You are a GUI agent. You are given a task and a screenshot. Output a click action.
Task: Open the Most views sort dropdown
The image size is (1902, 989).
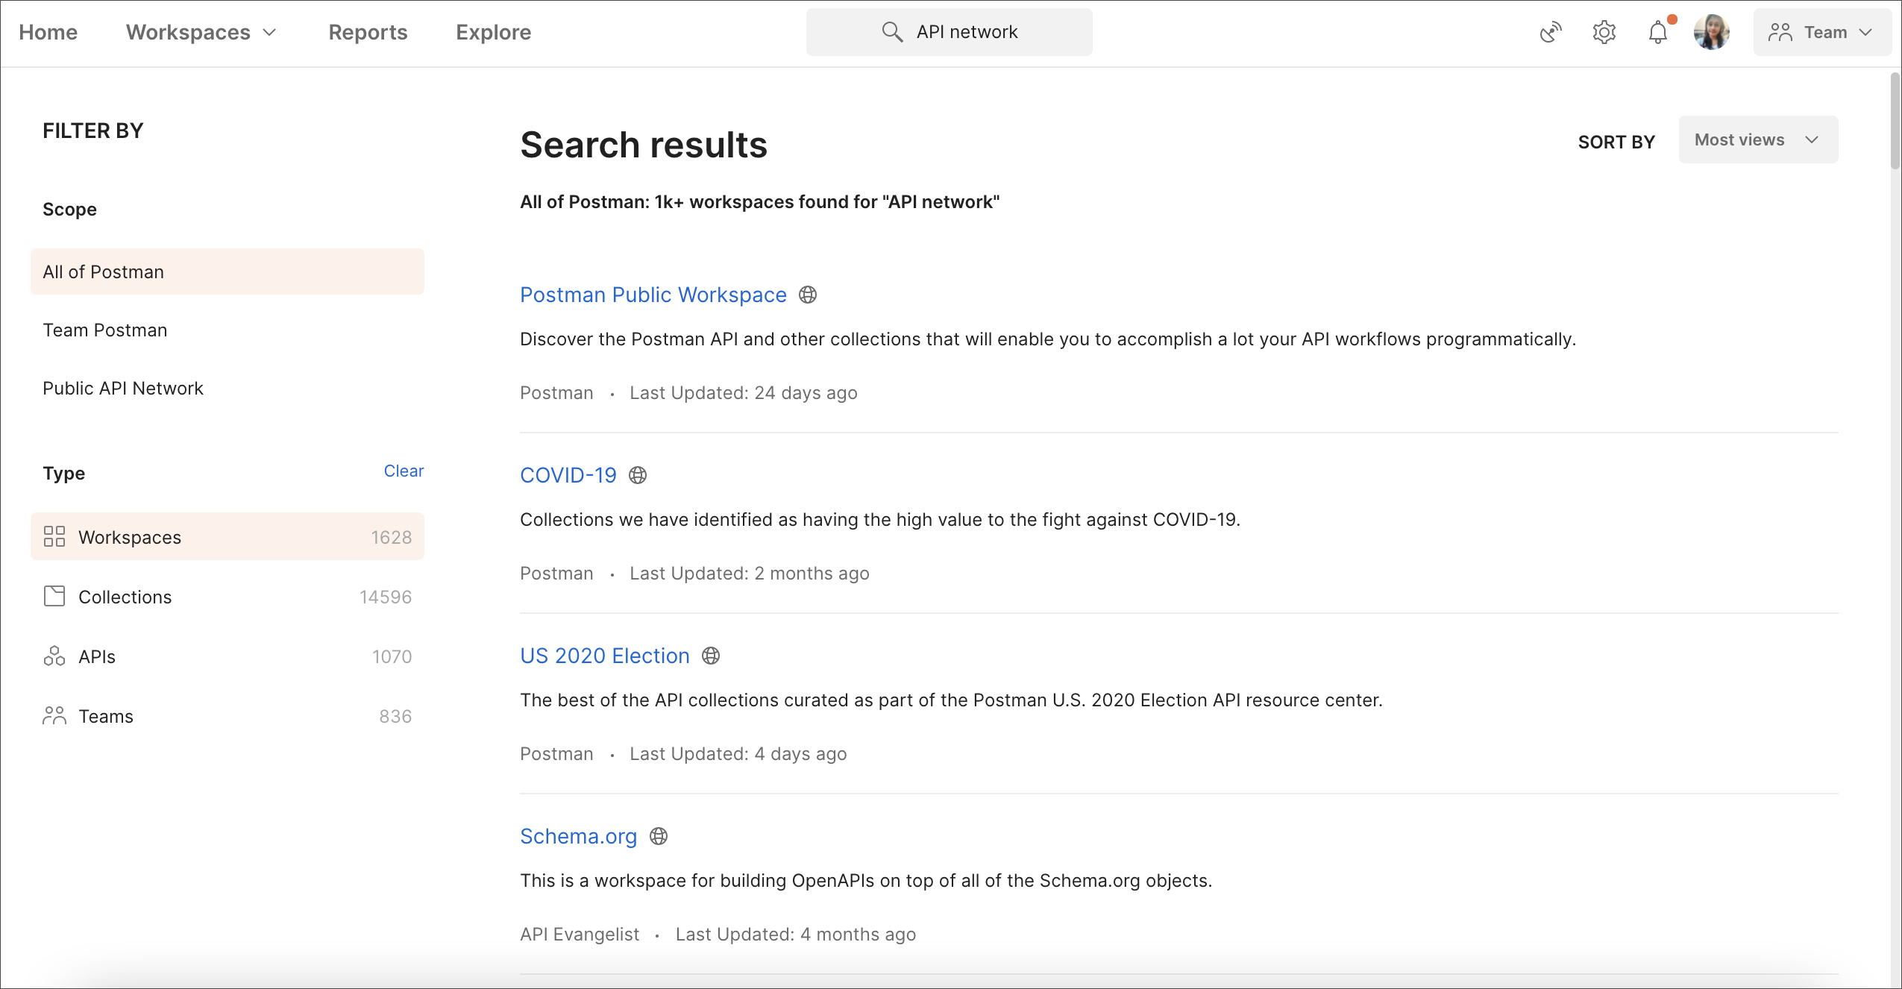tap(1758, 139)
